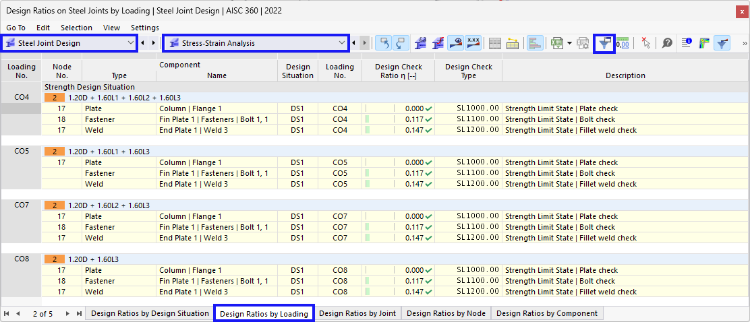Viewport: 750px width, 322px height.
Task: Open the help question mark icon
Action: click(x=667, y=43)
